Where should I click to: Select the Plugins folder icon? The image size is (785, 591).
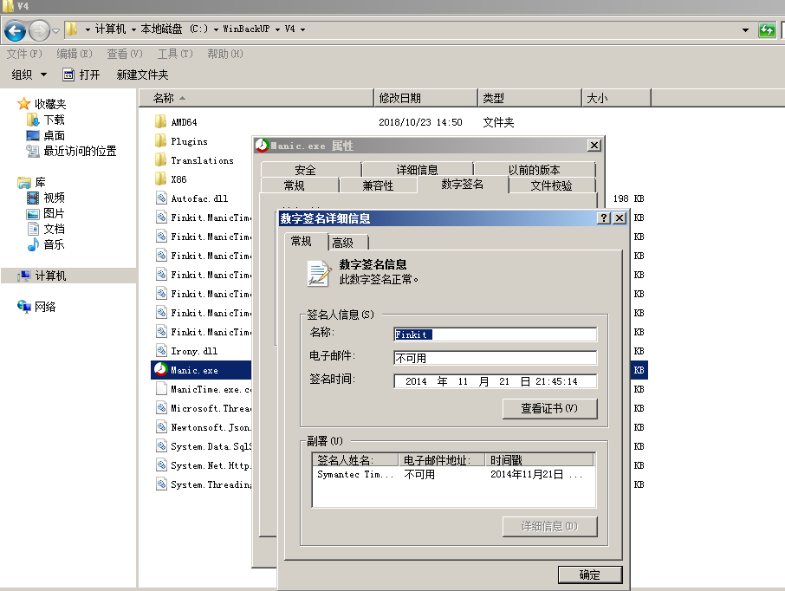tap(160, 140)
